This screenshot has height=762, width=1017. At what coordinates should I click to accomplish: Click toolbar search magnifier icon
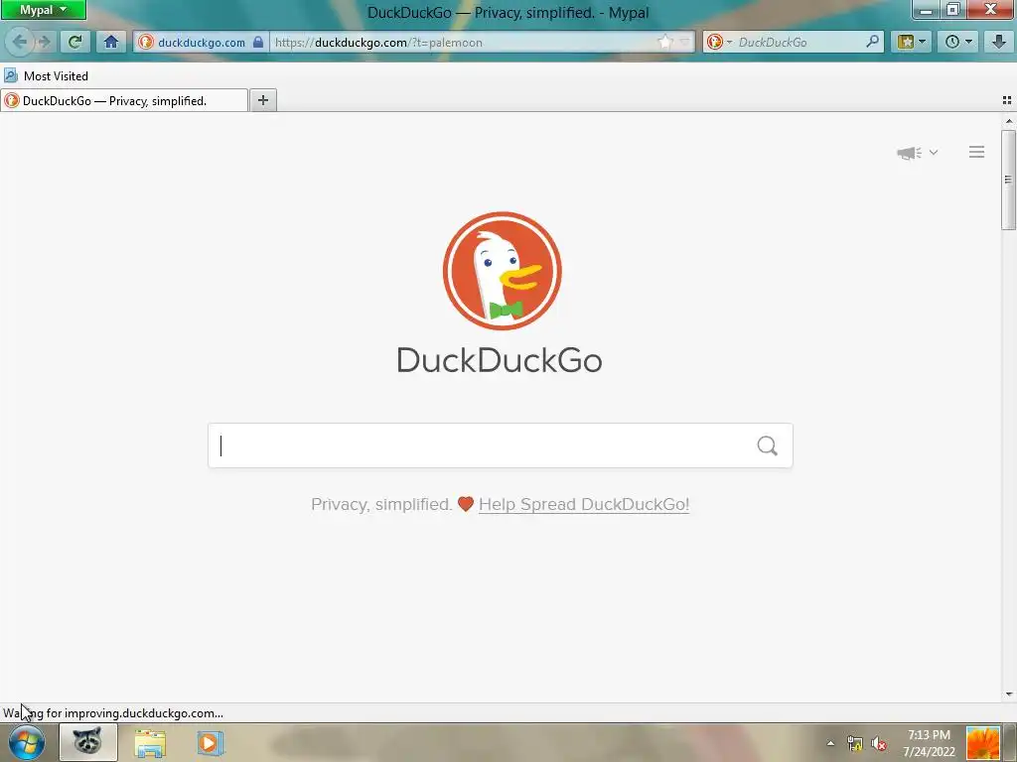[873, 42]
